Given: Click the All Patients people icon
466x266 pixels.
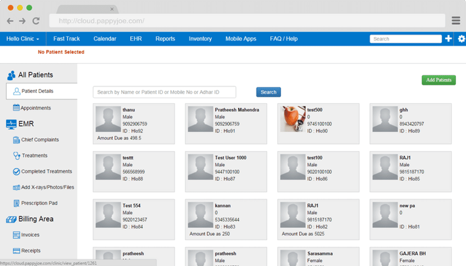Looking at the screenshot, I should tap(11, 76).
